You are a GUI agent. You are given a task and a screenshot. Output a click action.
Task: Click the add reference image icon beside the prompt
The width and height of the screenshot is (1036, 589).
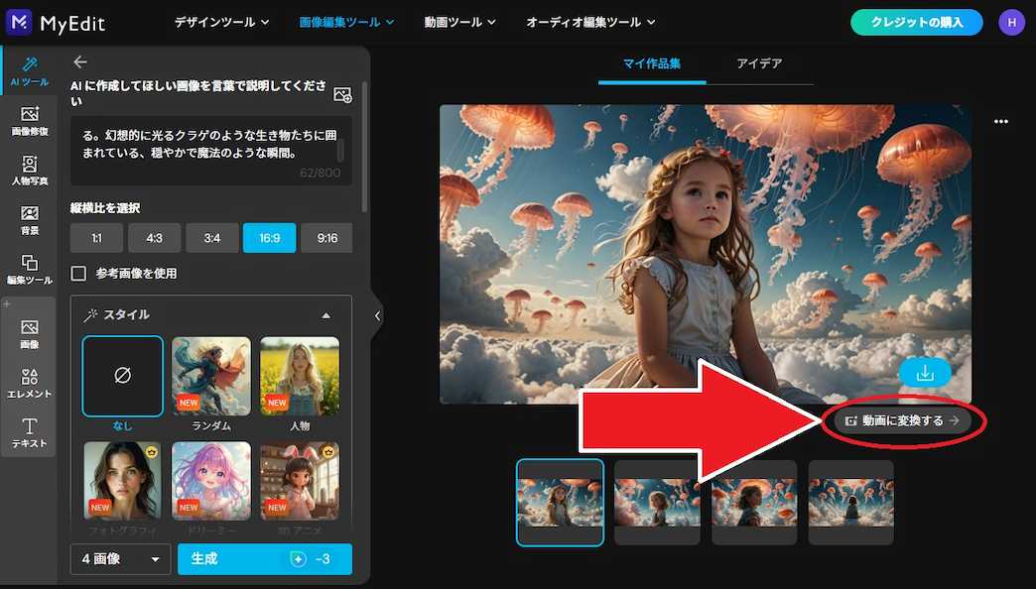click(x=342, y=93)
